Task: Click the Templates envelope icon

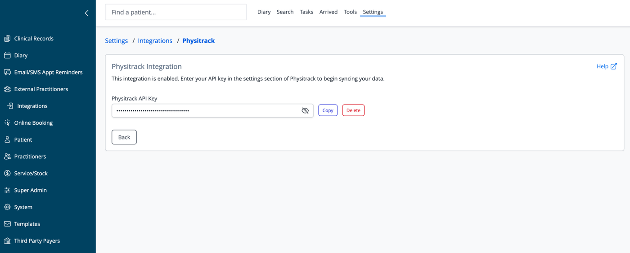Action: pos(7,224)
